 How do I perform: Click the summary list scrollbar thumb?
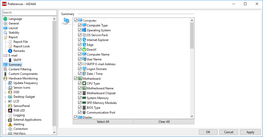click(192, 36)
